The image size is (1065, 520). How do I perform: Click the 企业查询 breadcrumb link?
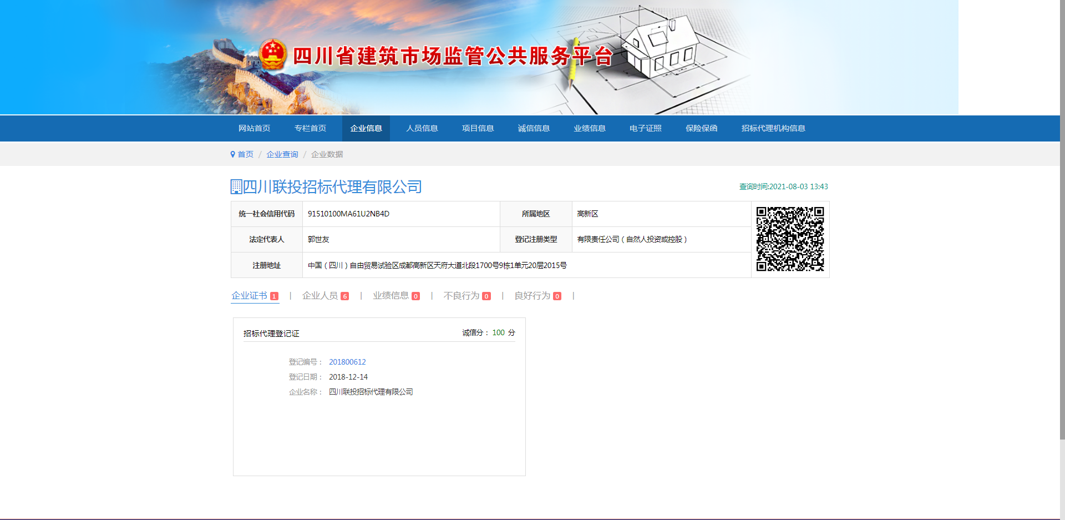(282, 154)
